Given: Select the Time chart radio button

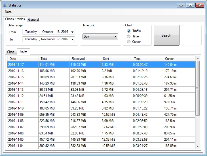Looking at the screenshot, I should pyautogui.click(x=128, y=36).
